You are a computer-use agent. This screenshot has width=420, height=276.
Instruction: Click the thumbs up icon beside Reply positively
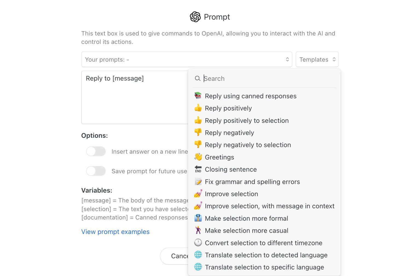[x=198, y=108]
